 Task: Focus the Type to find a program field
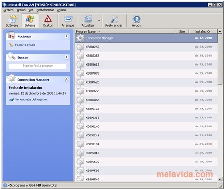pyautogui.click(x=38, y=66)
